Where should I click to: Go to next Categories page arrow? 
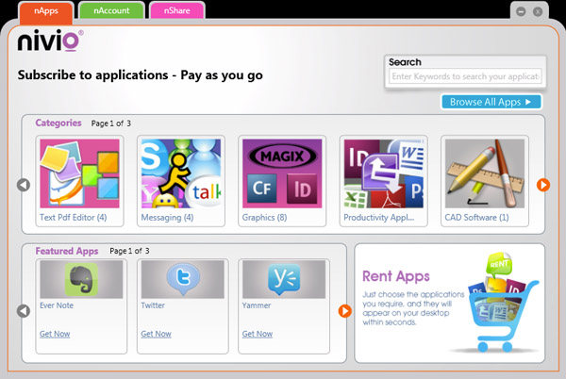[543, 185]
